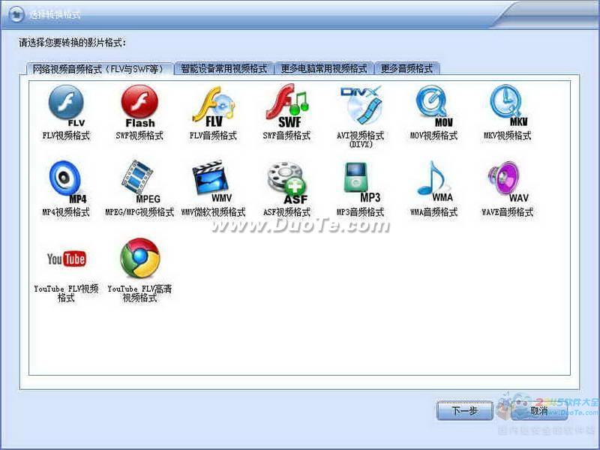Click the 下一步 (Next) button
The image size is (600, 450).
click(464, 410)
